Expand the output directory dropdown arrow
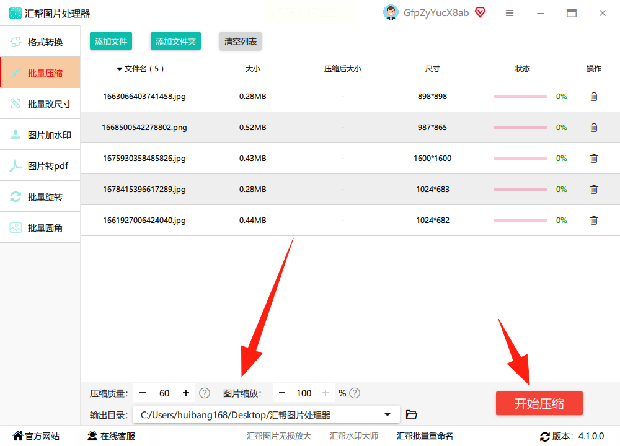The image size is (620, 446). pos(387,415)
